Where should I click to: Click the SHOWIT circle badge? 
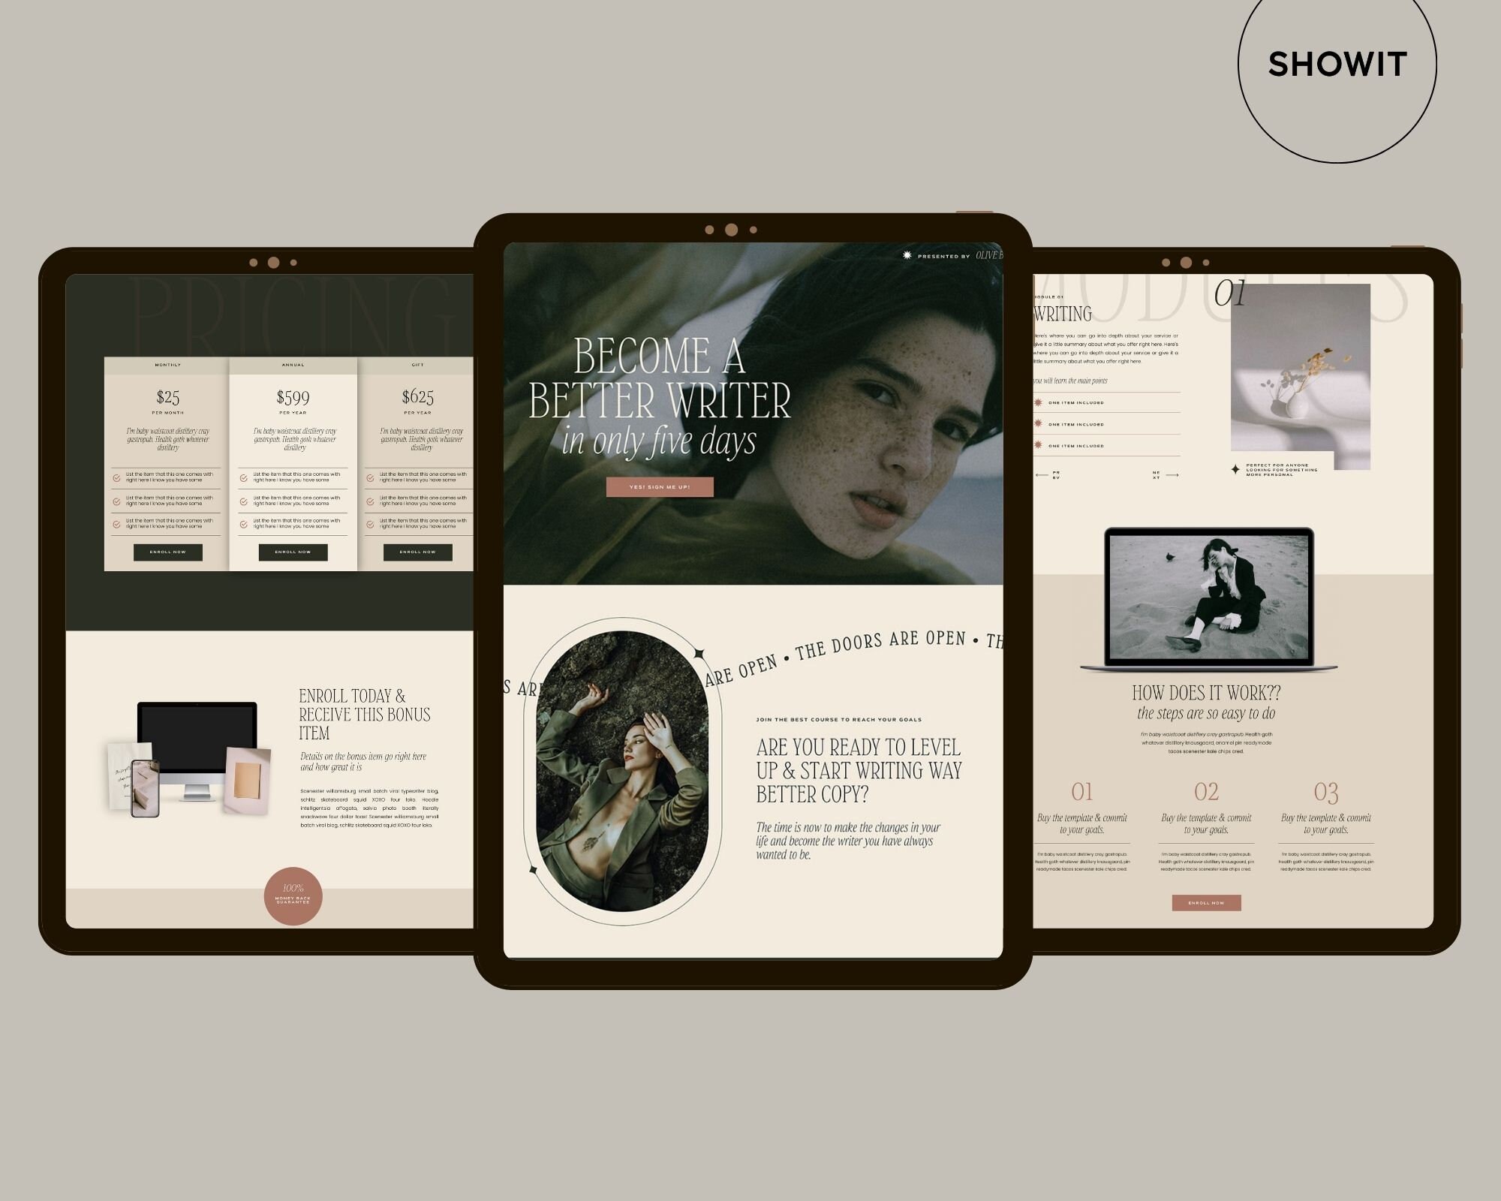(x=1337, y=64)
